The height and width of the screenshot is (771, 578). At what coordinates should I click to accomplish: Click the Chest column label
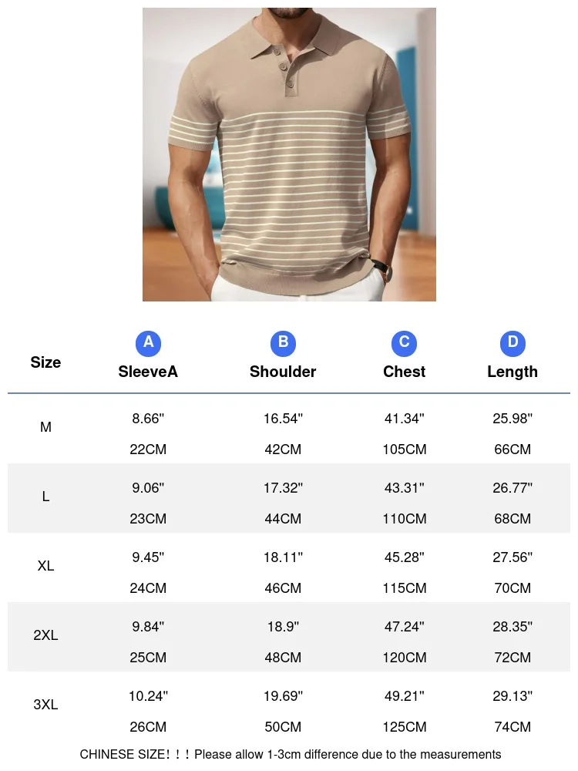pos(404,372)
